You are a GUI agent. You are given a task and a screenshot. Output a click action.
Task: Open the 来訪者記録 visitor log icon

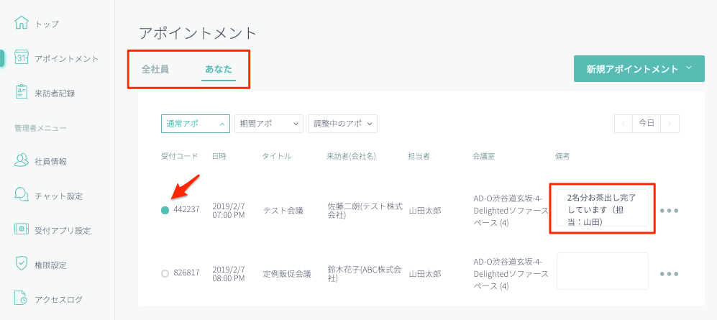coord(22,93)
